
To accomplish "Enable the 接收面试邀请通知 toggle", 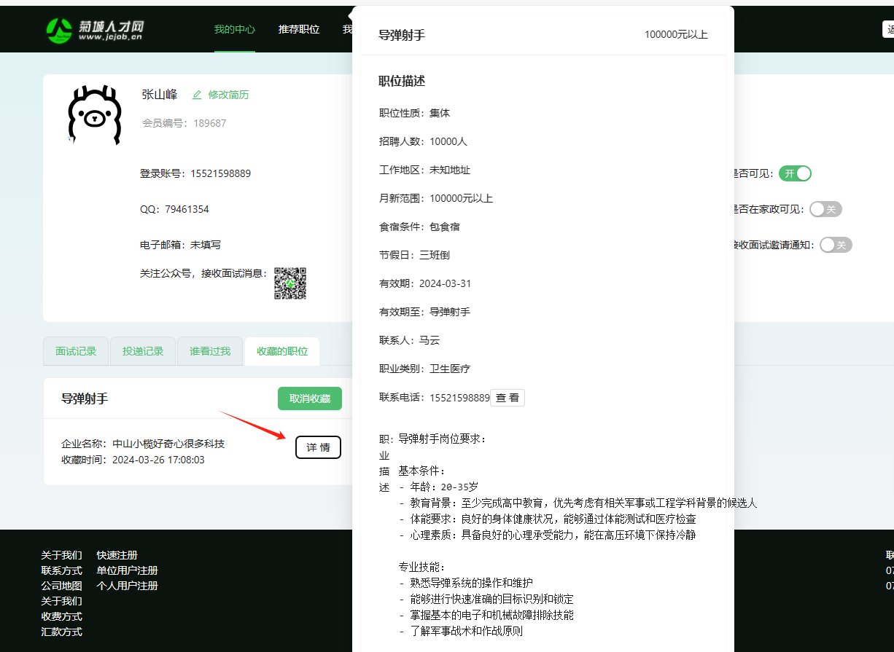I will [836, 245].
